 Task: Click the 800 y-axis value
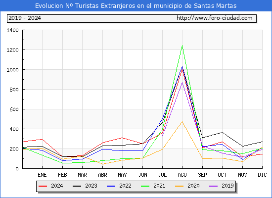(14, 90)
